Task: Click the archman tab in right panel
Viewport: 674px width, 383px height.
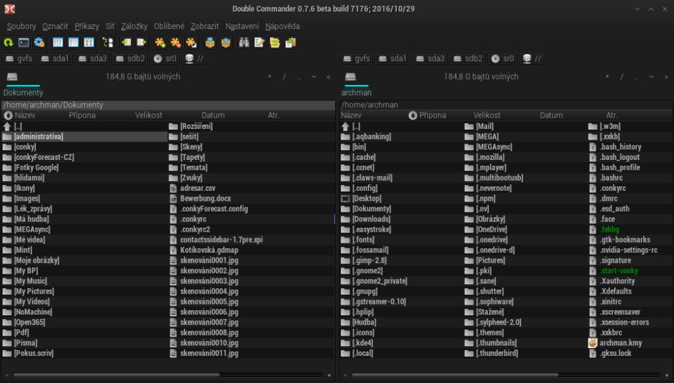Action: (356, 92)
